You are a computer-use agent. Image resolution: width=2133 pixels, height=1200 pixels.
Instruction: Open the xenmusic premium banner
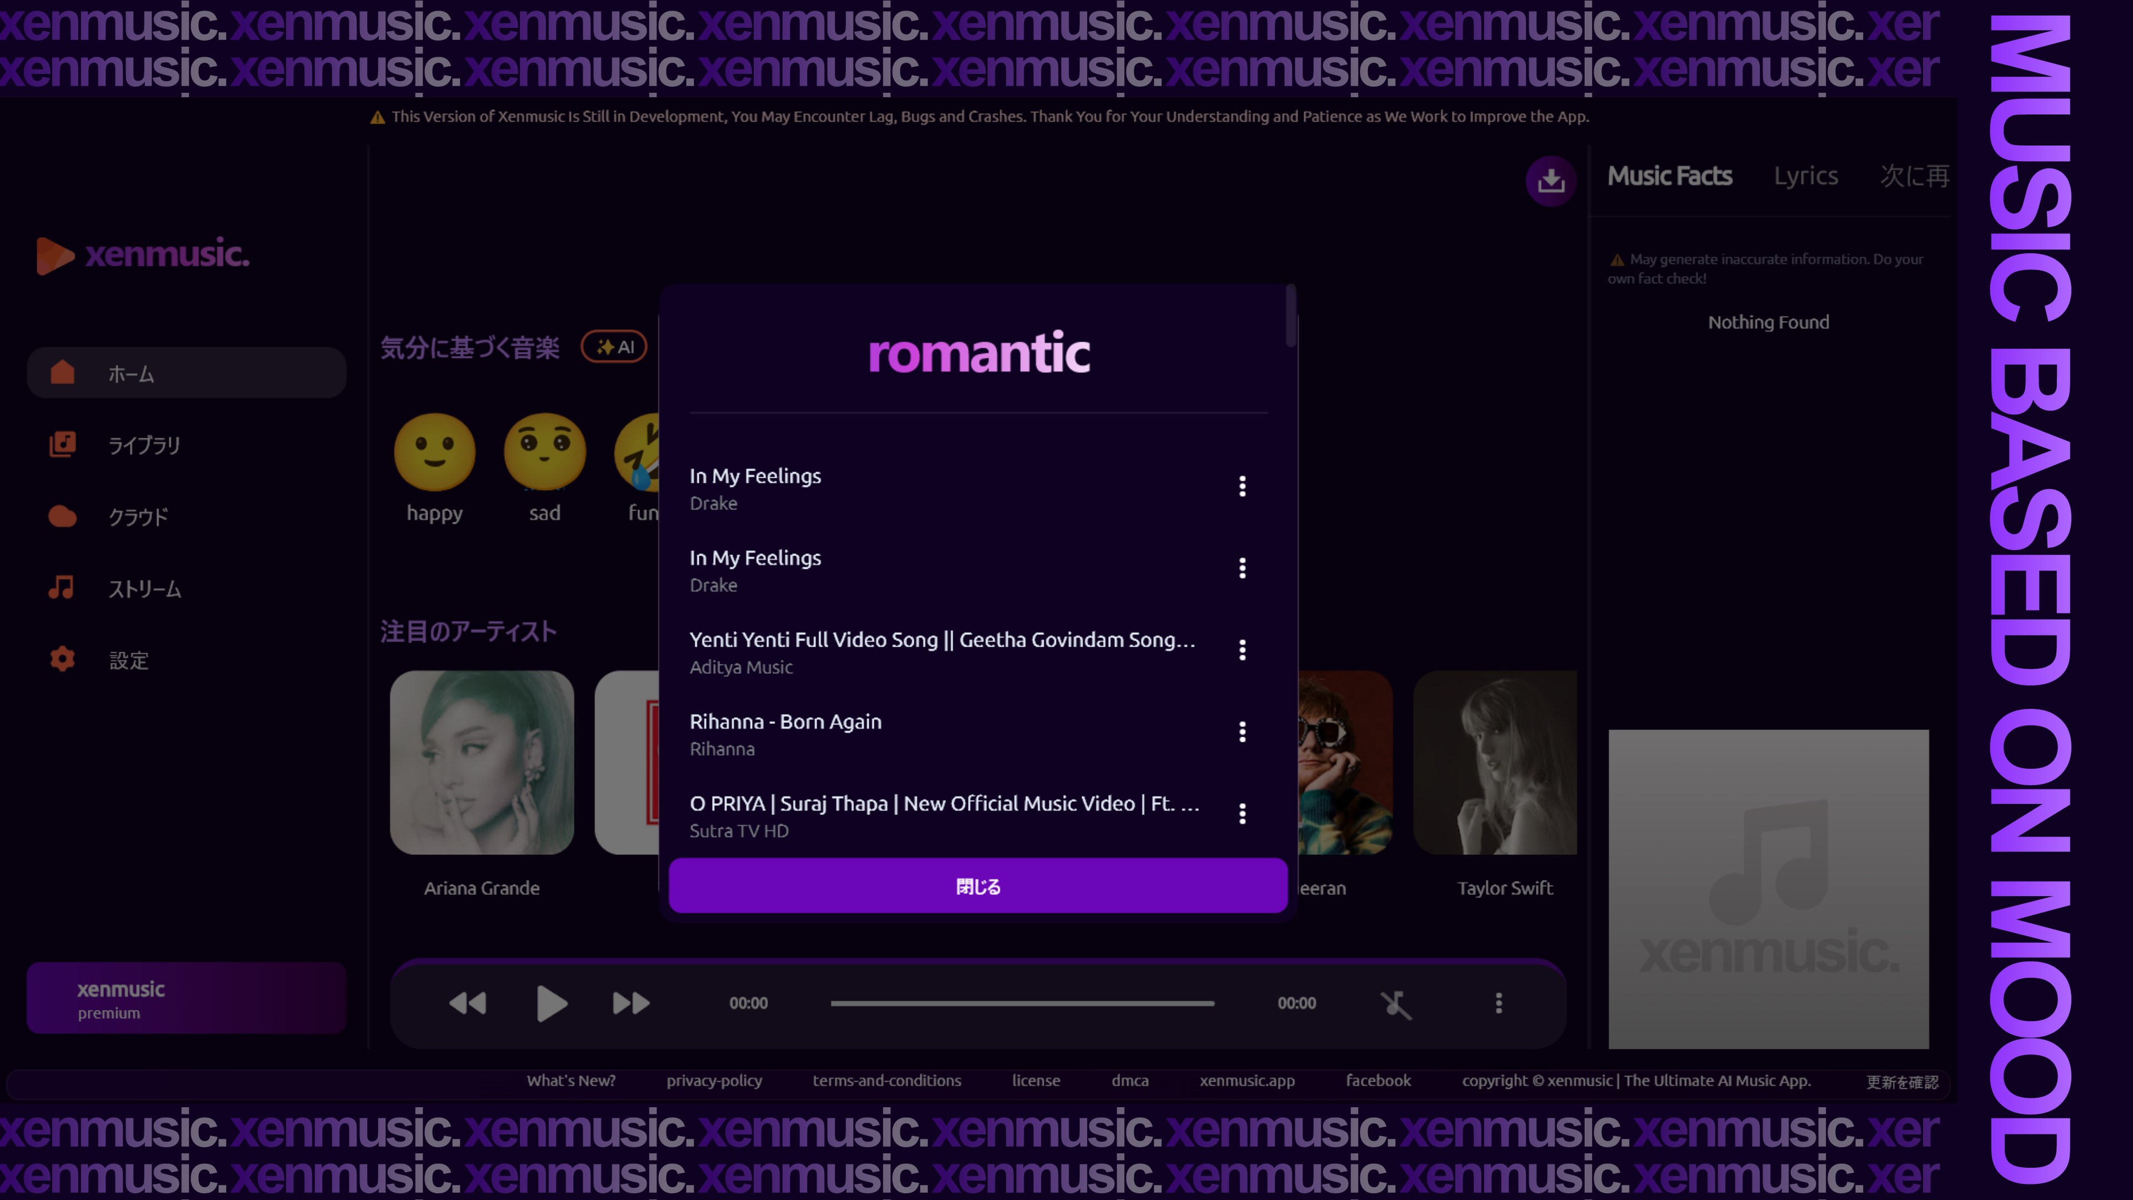pos(186,998)
